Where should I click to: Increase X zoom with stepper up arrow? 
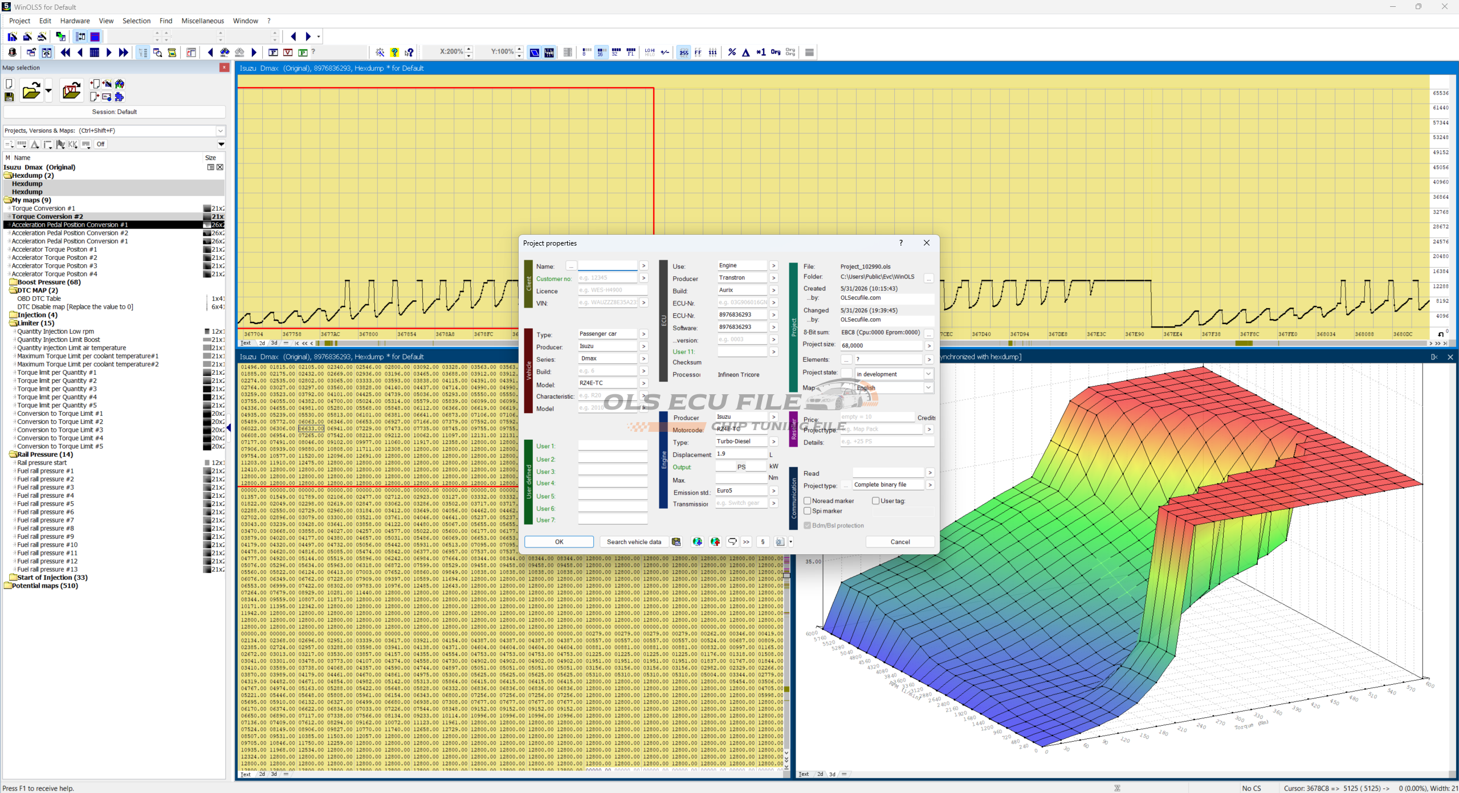(x=469, y=49)
